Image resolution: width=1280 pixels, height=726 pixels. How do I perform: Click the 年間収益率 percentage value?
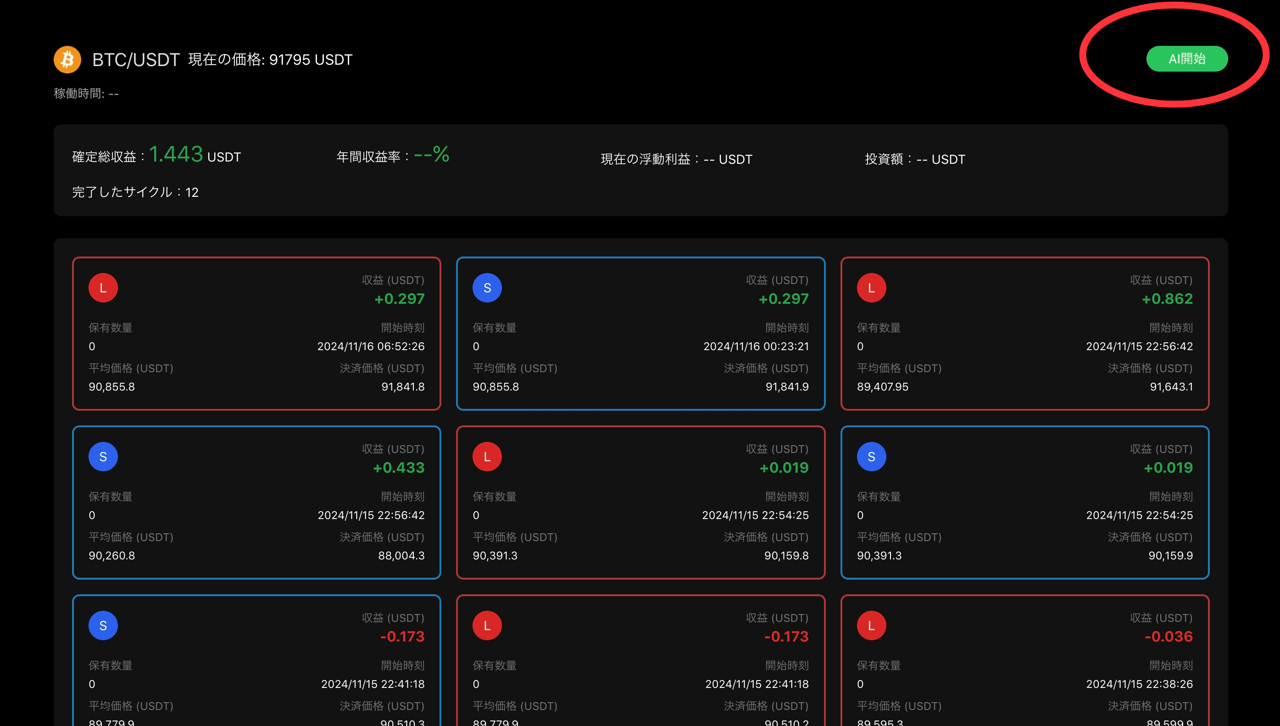pyautogui.click(x=432, y=154)
